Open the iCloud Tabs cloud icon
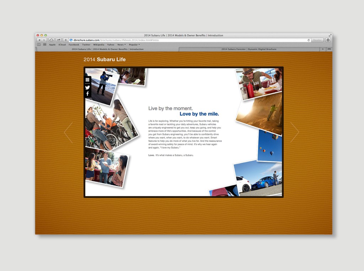Image resolution: width=364 pixels, height=271 pixels. (x=51, y=40)
